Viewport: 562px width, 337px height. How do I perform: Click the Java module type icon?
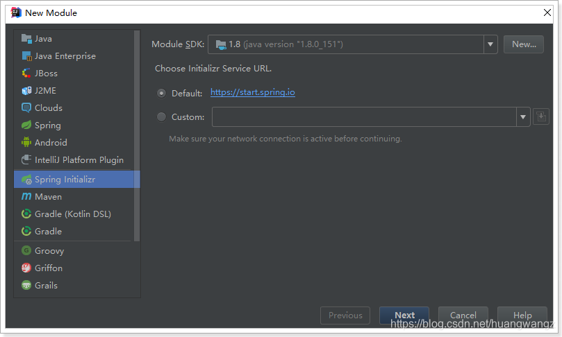click(x=26, y=39)
